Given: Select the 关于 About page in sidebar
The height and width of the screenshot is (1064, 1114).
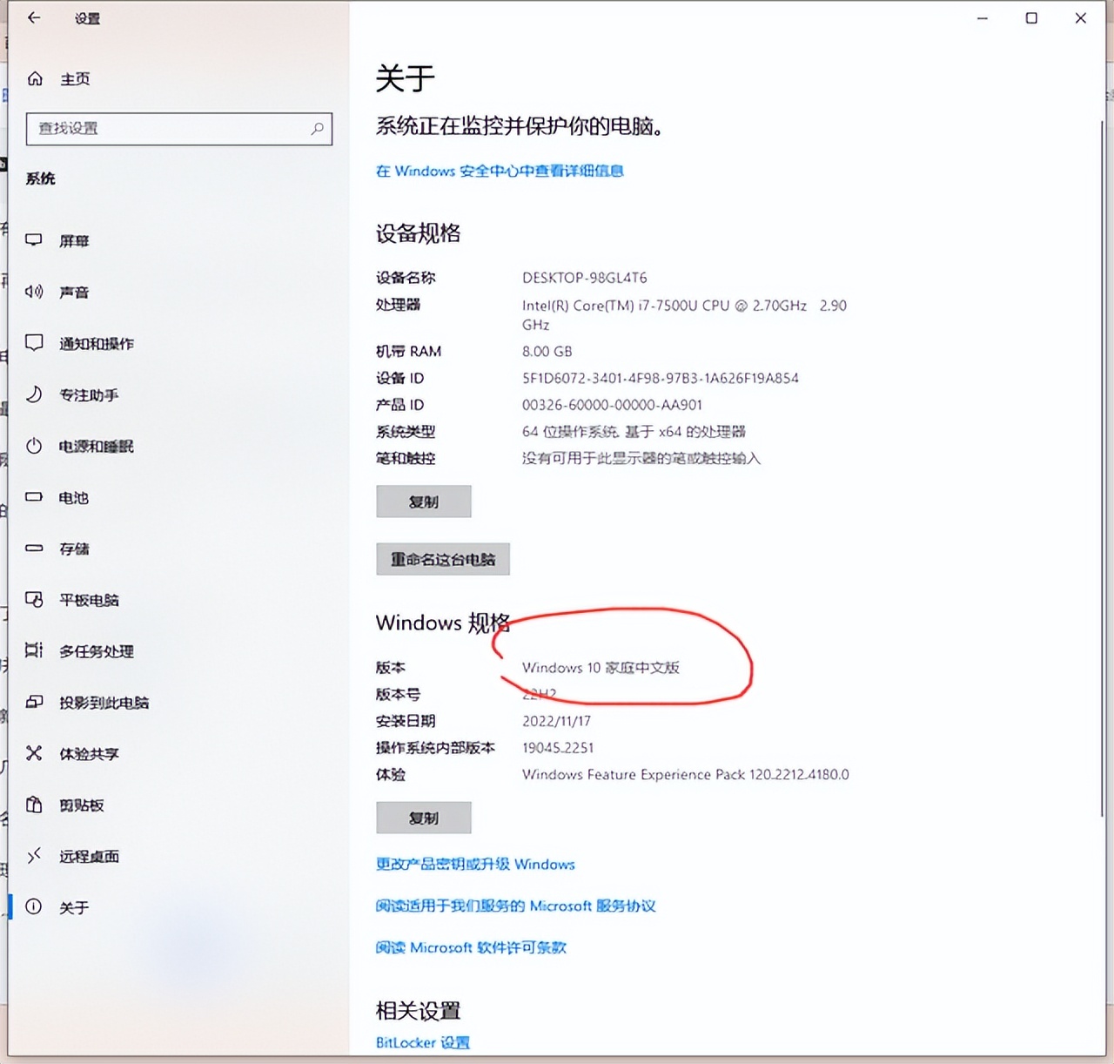Looking at the screenshot, I should (75, 907).
